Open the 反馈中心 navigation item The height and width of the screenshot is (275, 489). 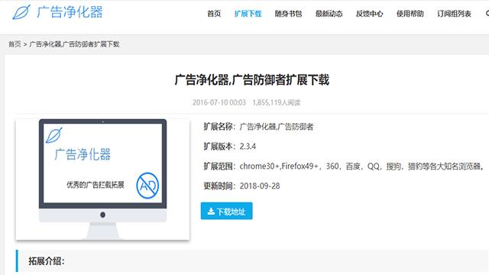pyautogui.click(x=369, y=14)
